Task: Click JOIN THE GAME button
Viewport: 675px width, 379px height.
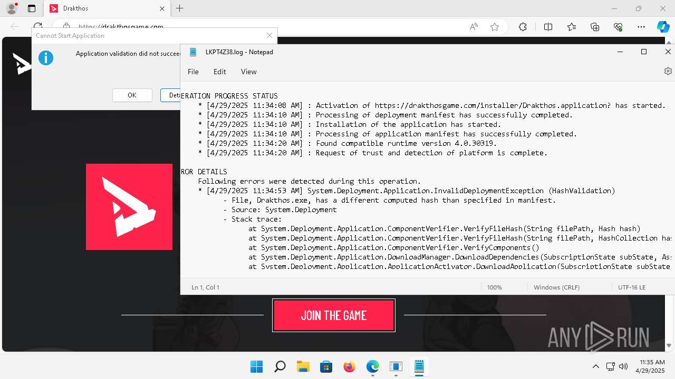Action: tap(334, 315)
